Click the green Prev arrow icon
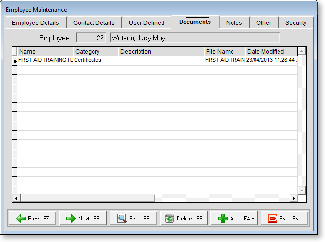This screenshot has height=242, width=325. [21, 219]
